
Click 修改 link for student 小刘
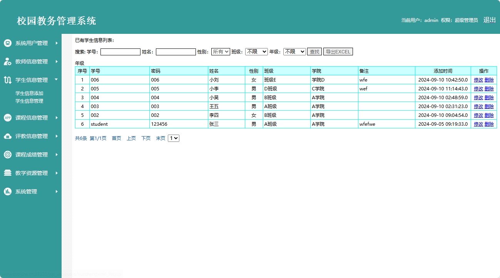point(478,80)
